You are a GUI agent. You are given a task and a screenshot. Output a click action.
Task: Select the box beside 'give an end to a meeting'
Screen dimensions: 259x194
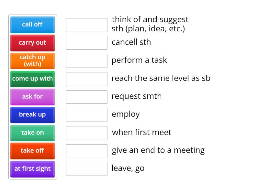tap(86, 150)
